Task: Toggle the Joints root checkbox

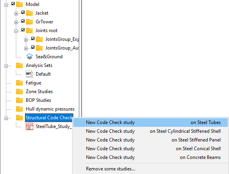Action: [x=23, y=30]
